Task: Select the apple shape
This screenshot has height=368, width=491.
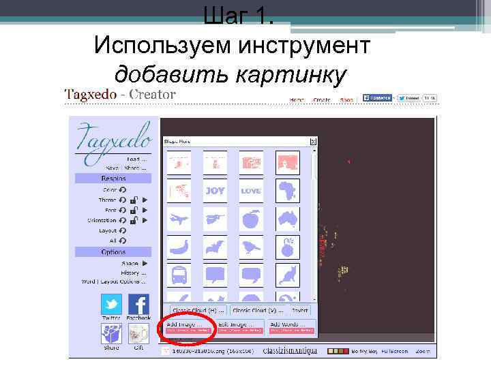Action: pyautogui.click(x=251, y=219)
